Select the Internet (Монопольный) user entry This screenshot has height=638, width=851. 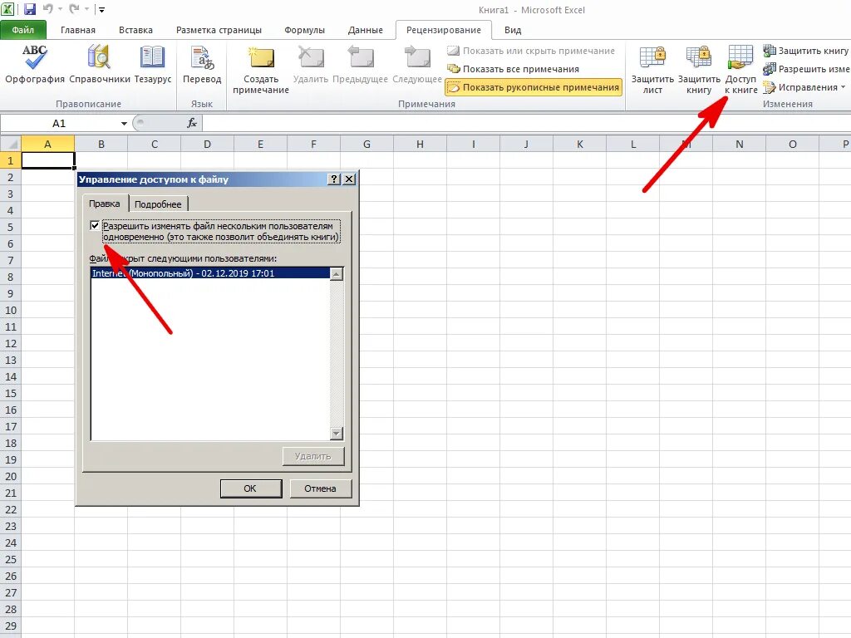pos(210,273)
